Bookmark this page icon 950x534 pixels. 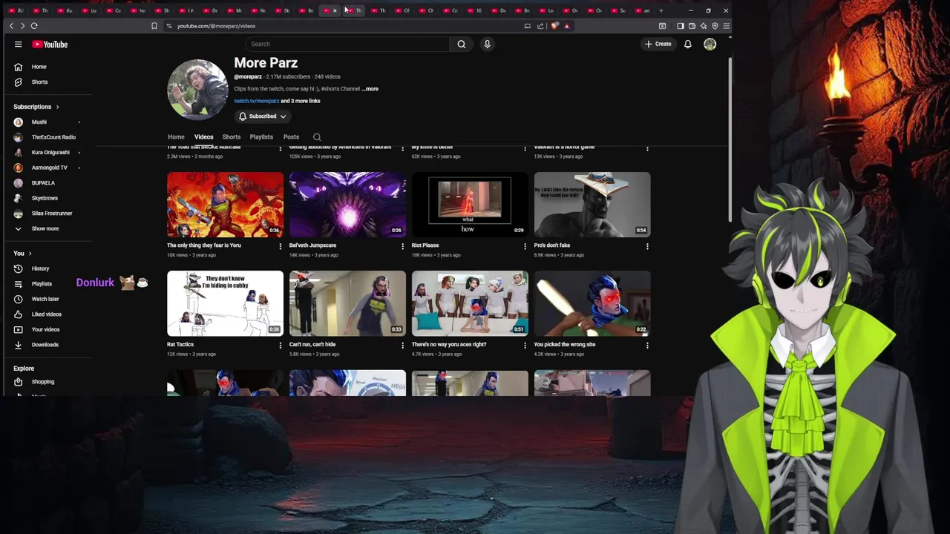pos(154,26)
